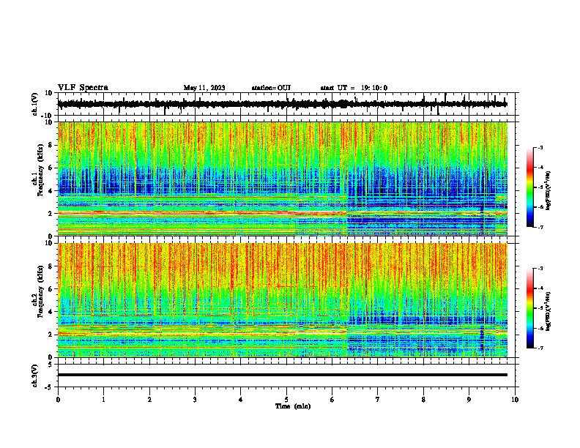Click the '4' kHz tick on ch.1 frequency axis
This screenshot has height=448, width=580.
pos(51,191)
